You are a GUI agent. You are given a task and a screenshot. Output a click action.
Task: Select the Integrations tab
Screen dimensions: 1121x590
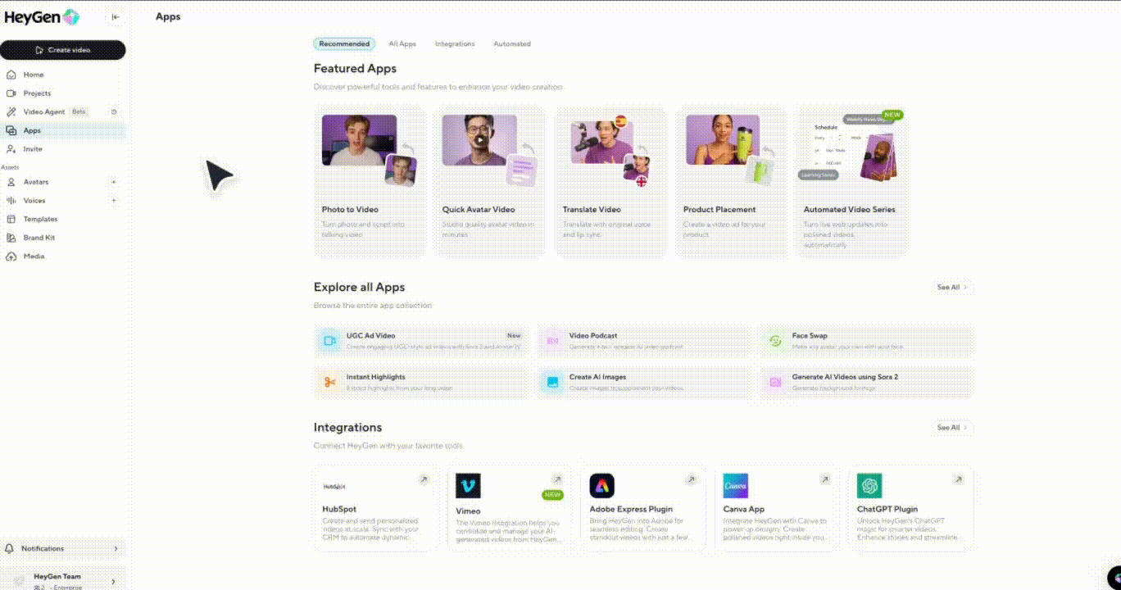pyautogui.click(x=455, y=44)
